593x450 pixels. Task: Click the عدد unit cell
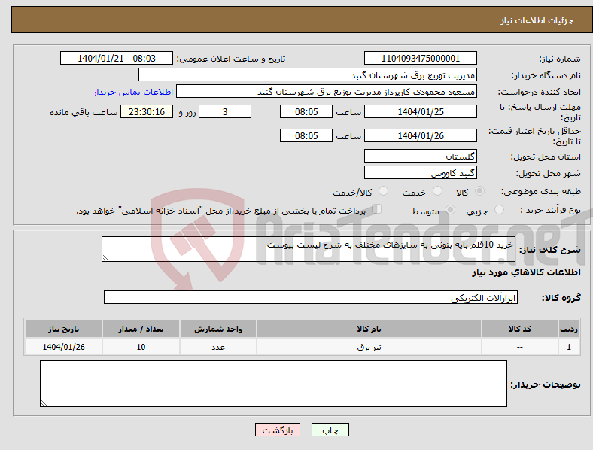[218, 347]
